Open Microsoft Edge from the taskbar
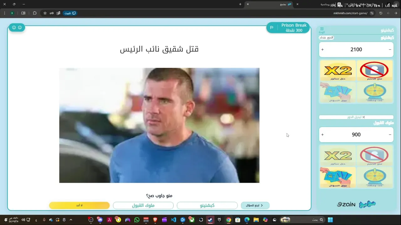 coord(247,220)
